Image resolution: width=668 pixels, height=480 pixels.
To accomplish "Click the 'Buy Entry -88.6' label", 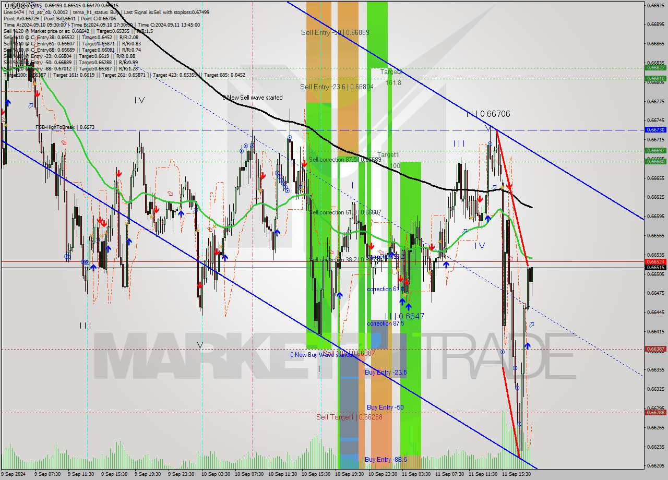I will [x=386, y=459].
